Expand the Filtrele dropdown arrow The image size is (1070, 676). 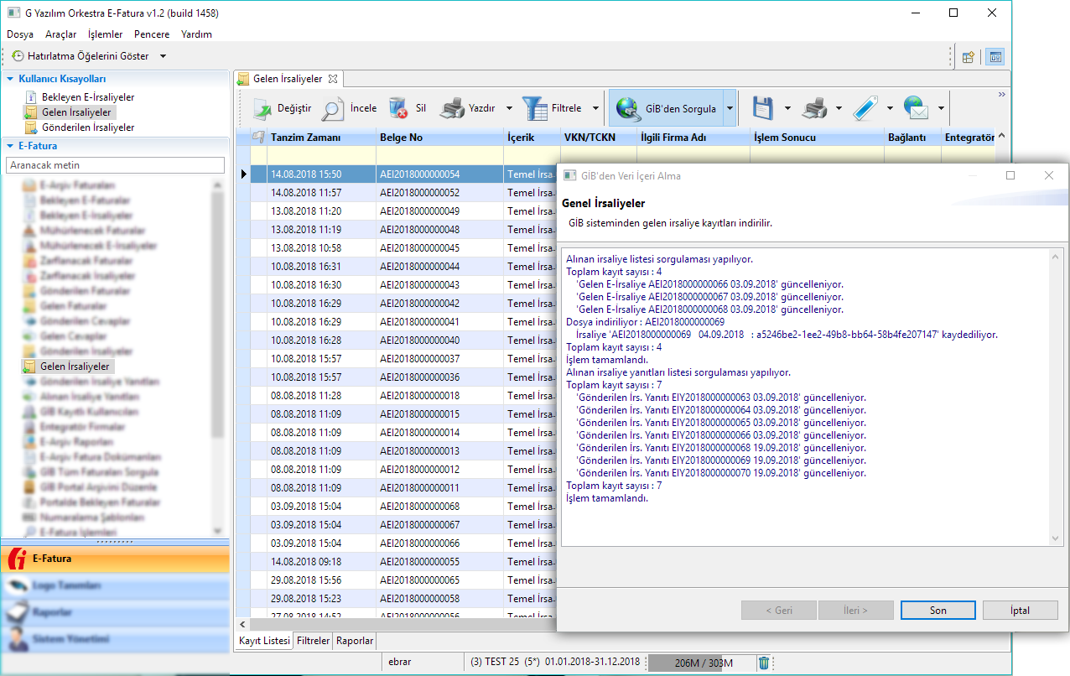pos(595,108)
